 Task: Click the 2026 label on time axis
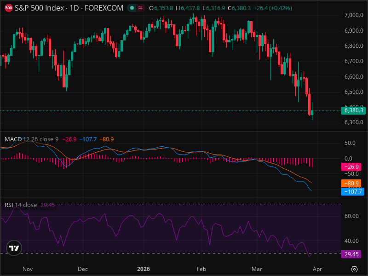click(144, 269)
